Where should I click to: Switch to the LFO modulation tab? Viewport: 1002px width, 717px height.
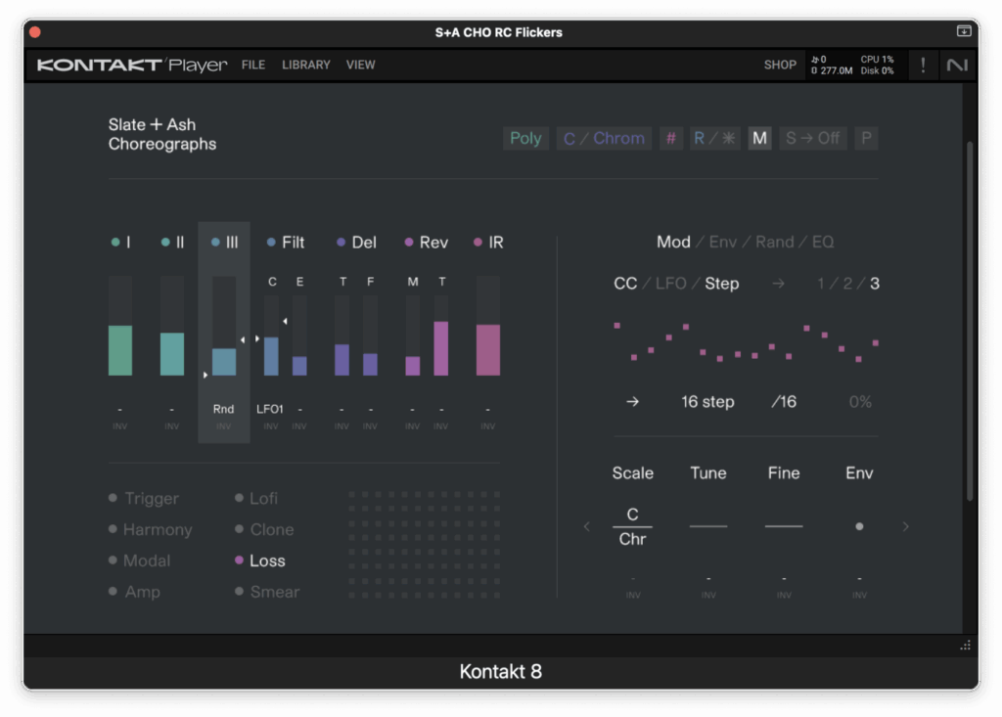coord(670,284)
